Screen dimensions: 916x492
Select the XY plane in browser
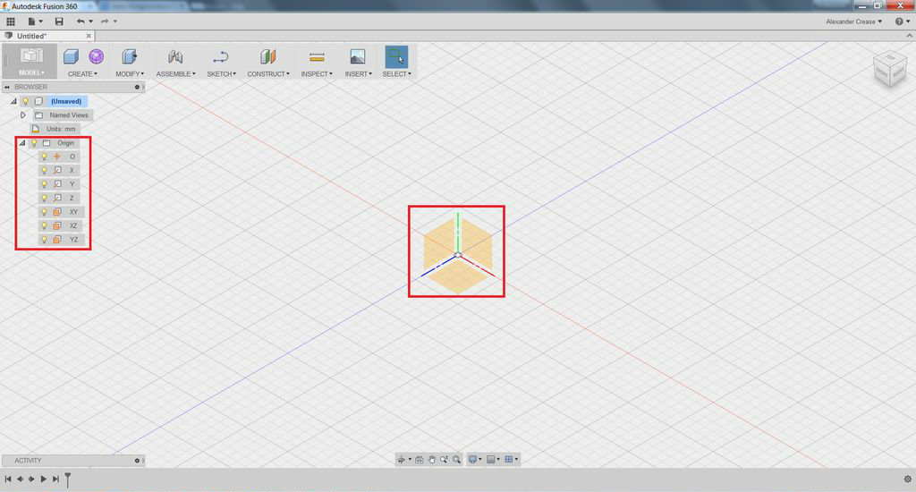tap(73, 212)
